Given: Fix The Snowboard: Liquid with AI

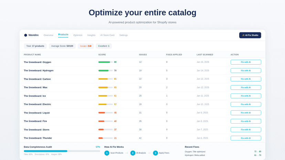Looking at the screenshot, I should [x=246, y=113].
